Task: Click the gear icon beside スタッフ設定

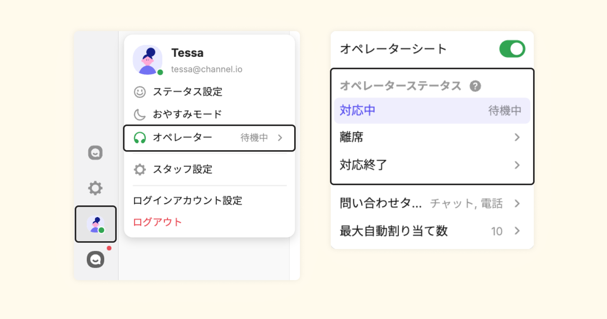Action: (x=140, y=169)
